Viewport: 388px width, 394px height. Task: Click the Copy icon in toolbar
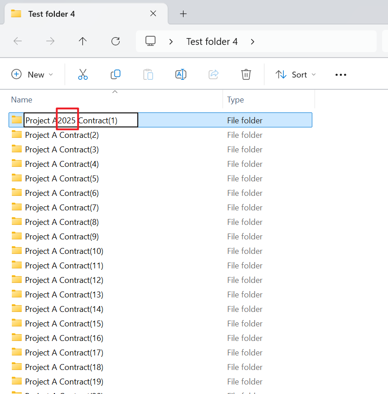[116, 74]
